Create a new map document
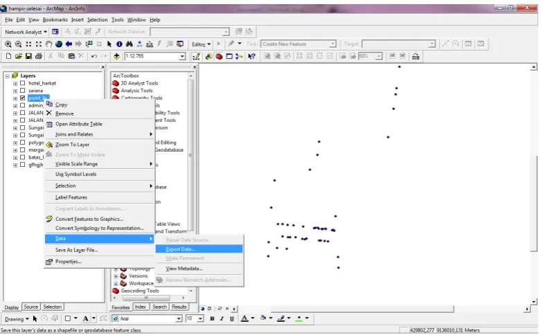Image resolution: width=541 pixels, height=335 pixels. click(8, 56)
